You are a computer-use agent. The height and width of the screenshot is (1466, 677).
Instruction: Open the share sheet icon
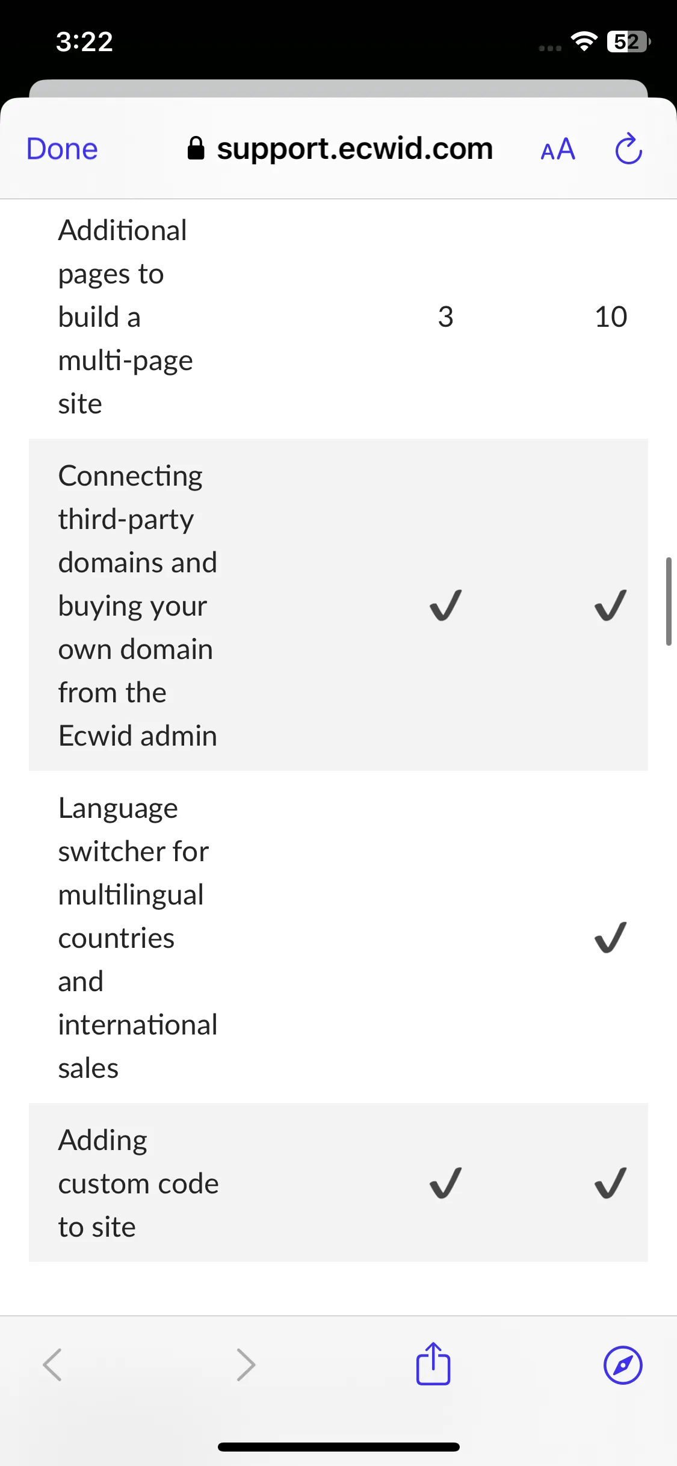[433, 1363]
